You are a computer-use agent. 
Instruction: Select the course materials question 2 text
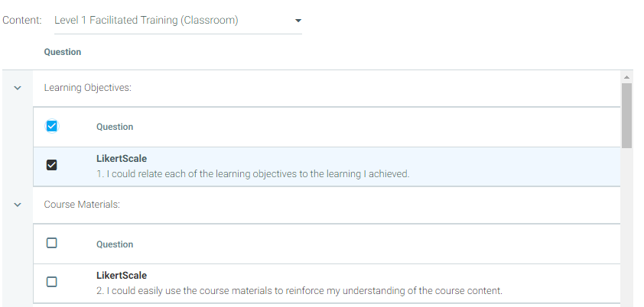[x=299, y=291]
